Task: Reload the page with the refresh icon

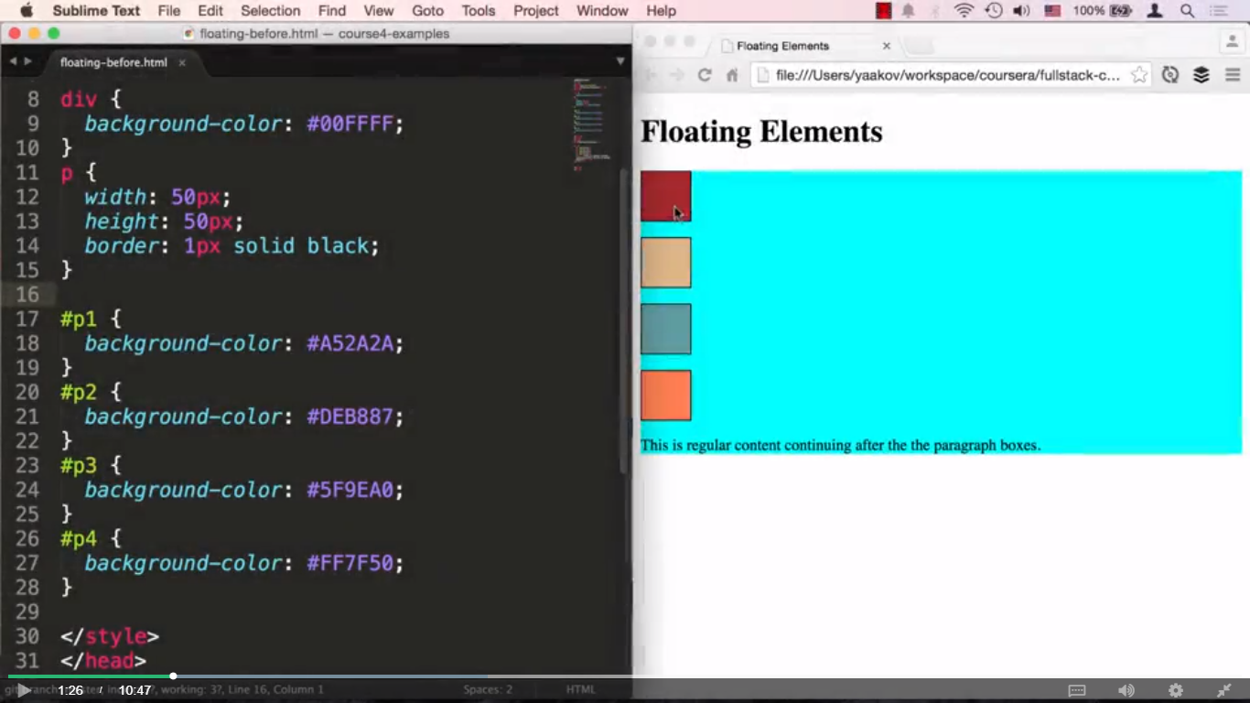Action: coord(704,76)
